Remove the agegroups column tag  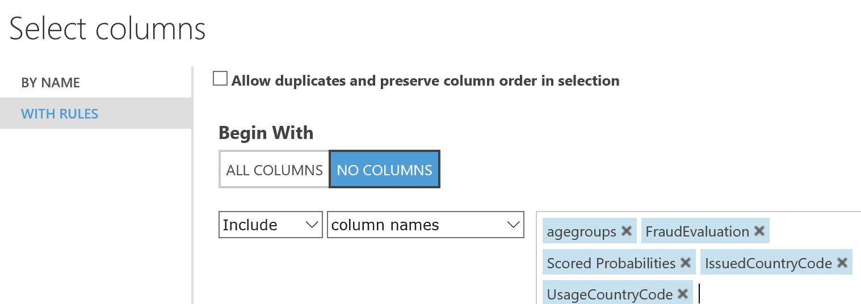point(627,231)
